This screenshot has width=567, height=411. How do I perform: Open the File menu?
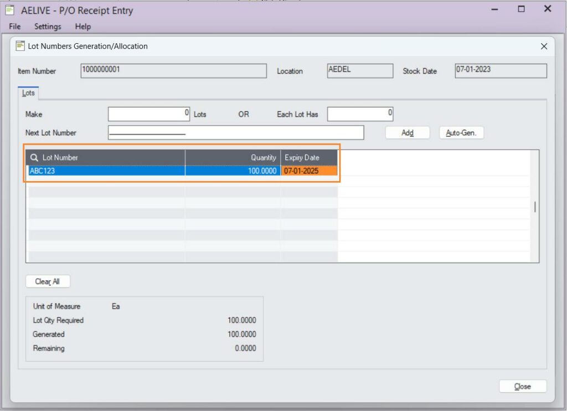click(x=13, y=27)
